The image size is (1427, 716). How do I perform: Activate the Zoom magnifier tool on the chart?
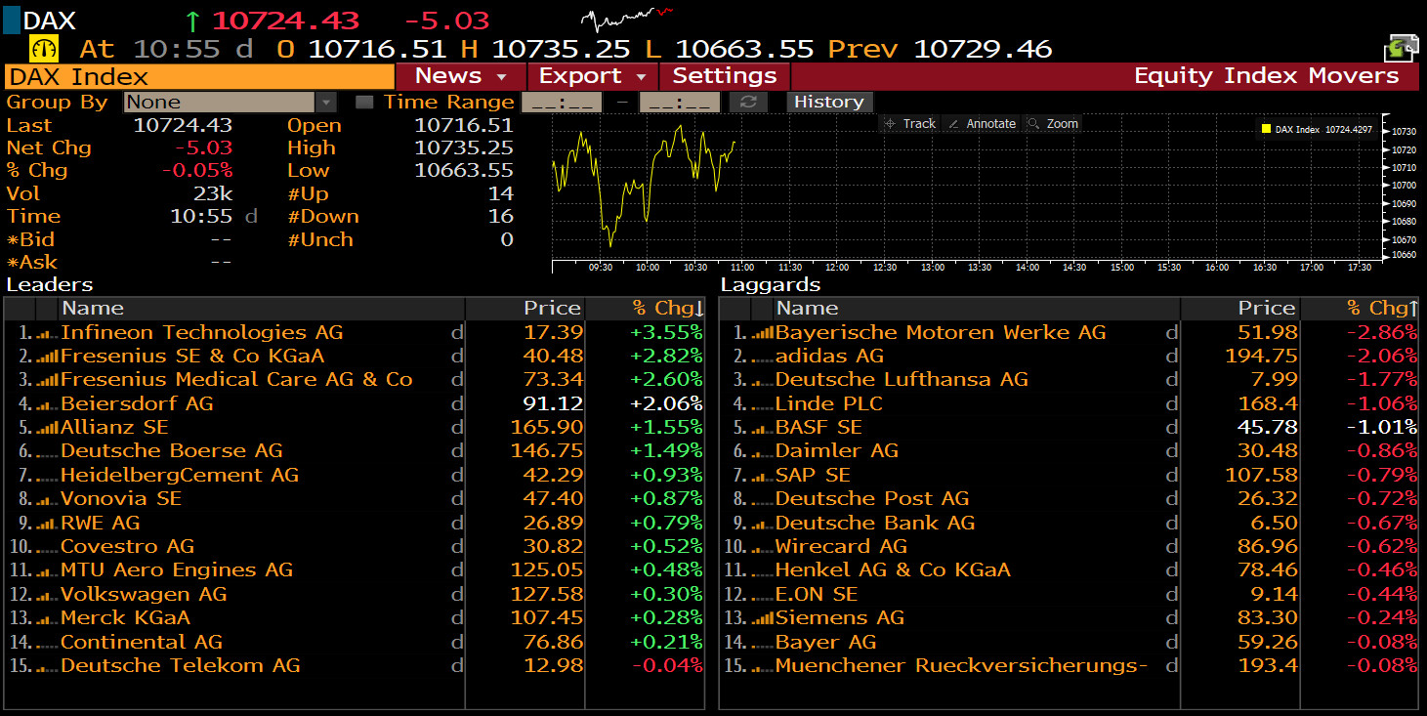click(x=1053, y=123)
